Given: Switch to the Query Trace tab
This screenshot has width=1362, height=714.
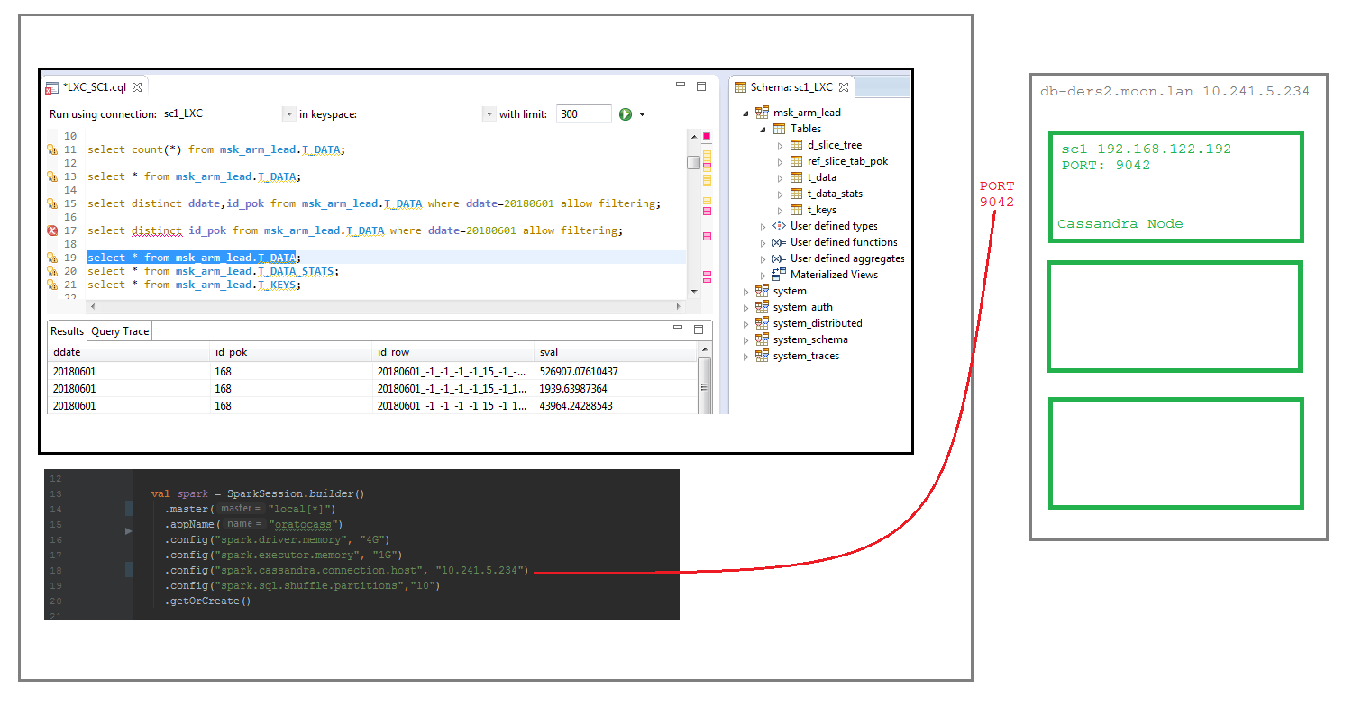Looking at the screenshot, I should tap(119, 330).
